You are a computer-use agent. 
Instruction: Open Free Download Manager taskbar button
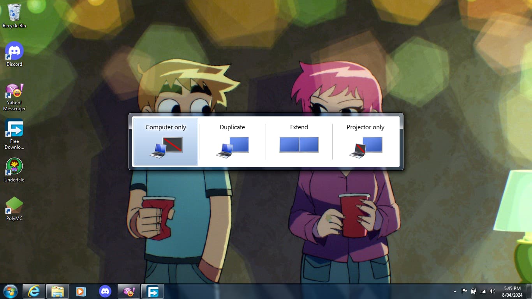[153, 291]
